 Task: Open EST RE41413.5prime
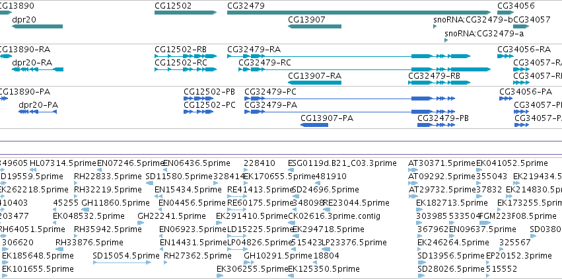pyautogui.click(x=261, y=189)
